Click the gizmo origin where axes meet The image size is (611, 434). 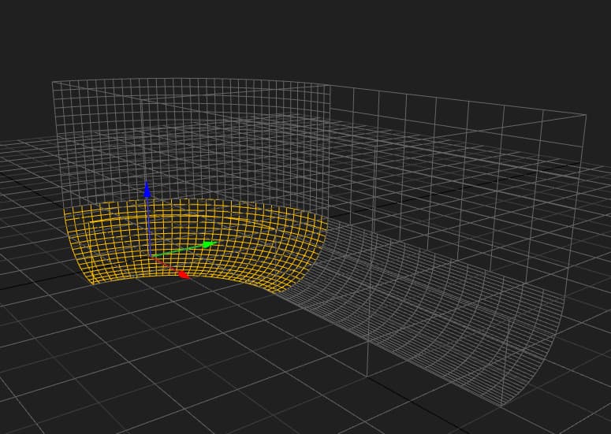pos(149,255)
